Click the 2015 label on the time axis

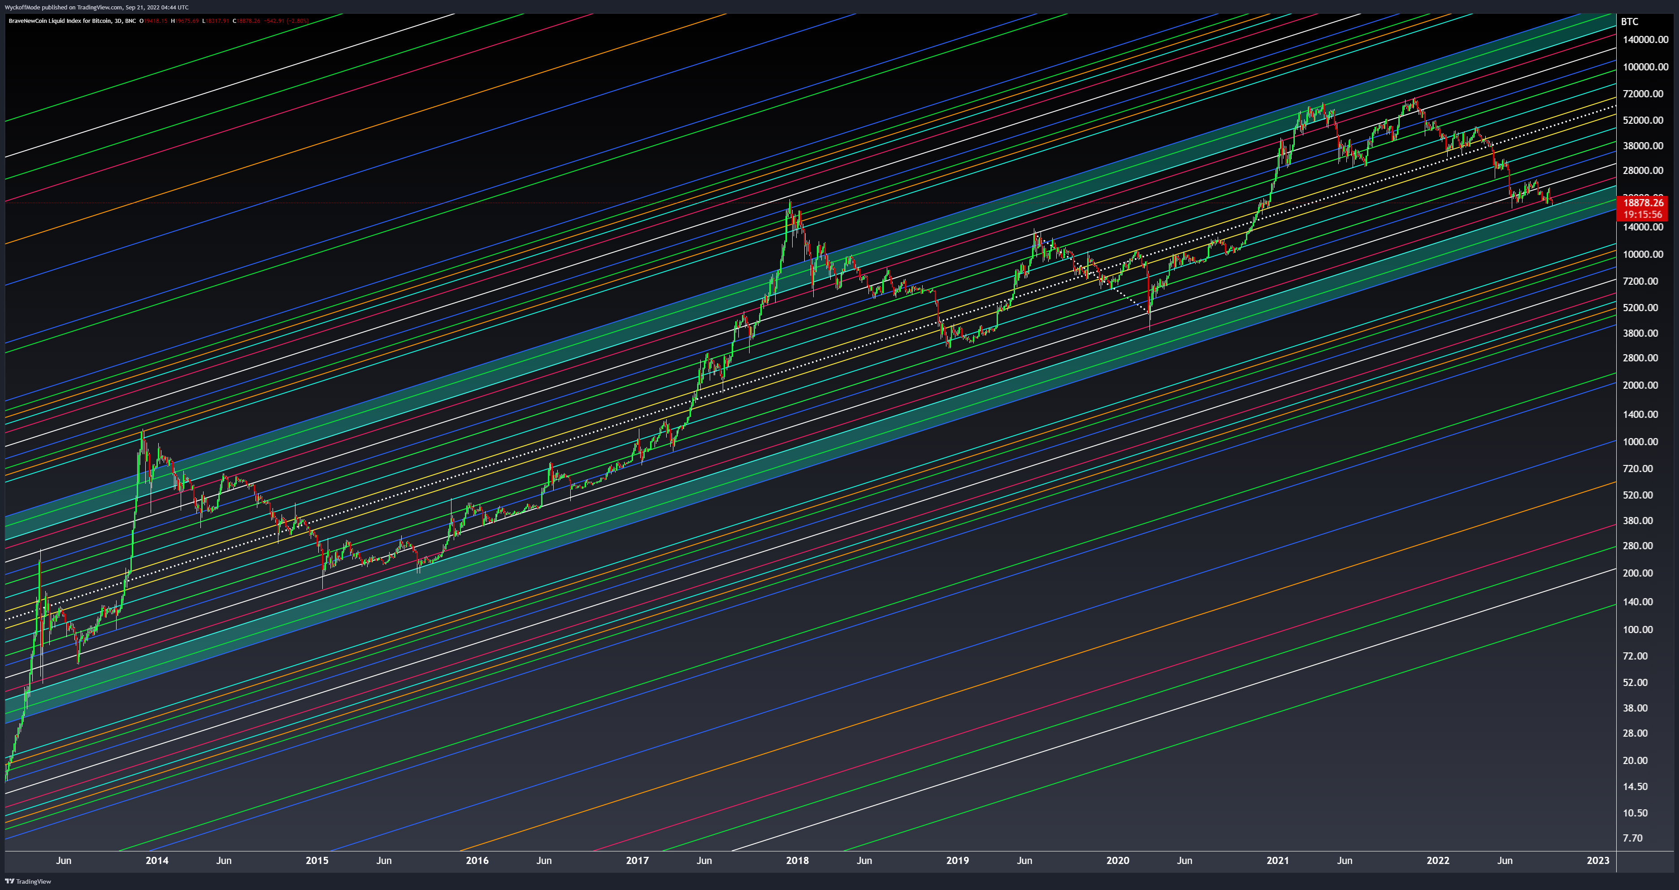click(x=317, y=860)
